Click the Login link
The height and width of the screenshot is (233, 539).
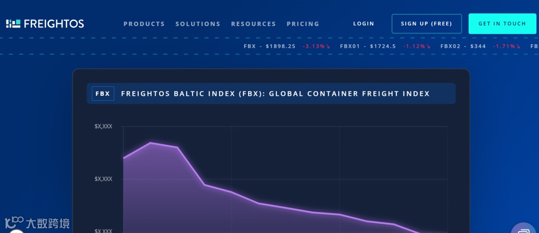[364, 24]
